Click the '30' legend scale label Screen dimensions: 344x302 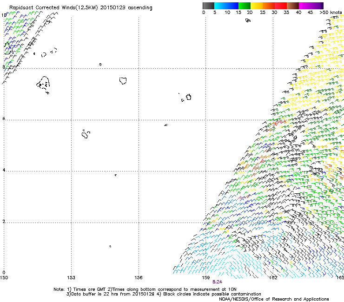click(274, 13)
